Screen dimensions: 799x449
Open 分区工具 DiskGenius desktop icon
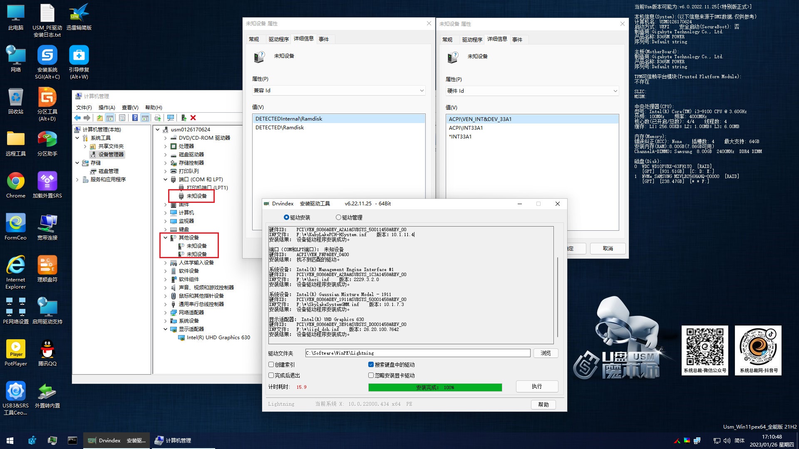point(47,104)
